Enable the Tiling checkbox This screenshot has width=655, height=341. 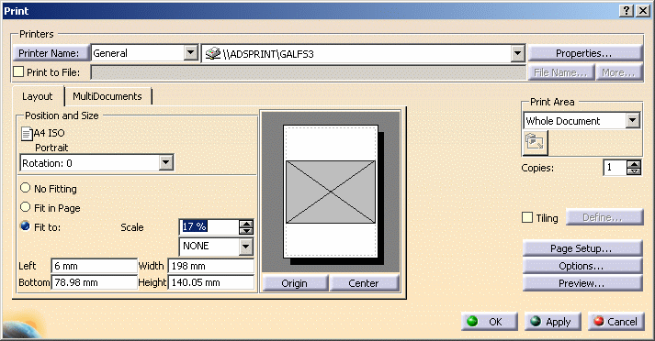(527, 217)
